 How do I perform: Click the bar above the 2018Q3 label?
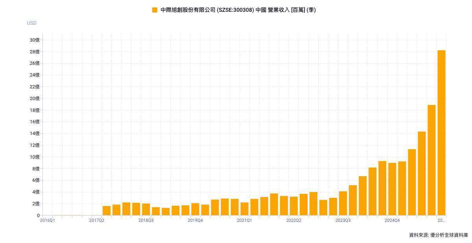146,209
